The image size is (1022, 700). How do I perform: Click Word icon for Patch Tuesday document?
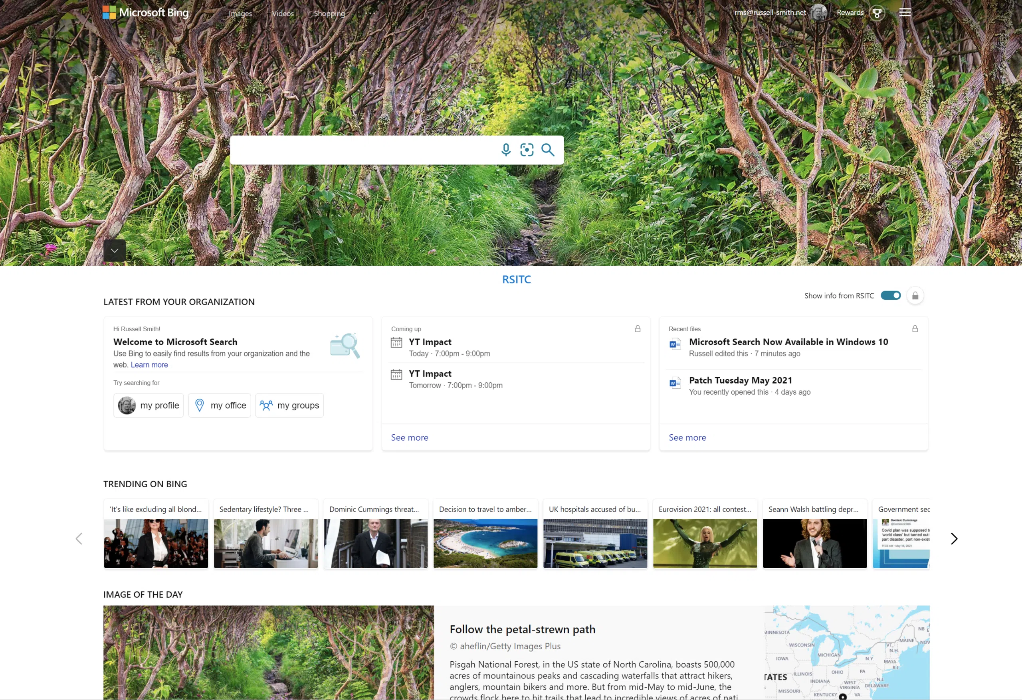[x=675, y=383]
